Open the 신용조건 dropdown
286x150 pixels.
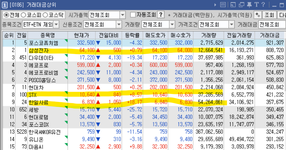pyautogui.click(x=119, y=25)
